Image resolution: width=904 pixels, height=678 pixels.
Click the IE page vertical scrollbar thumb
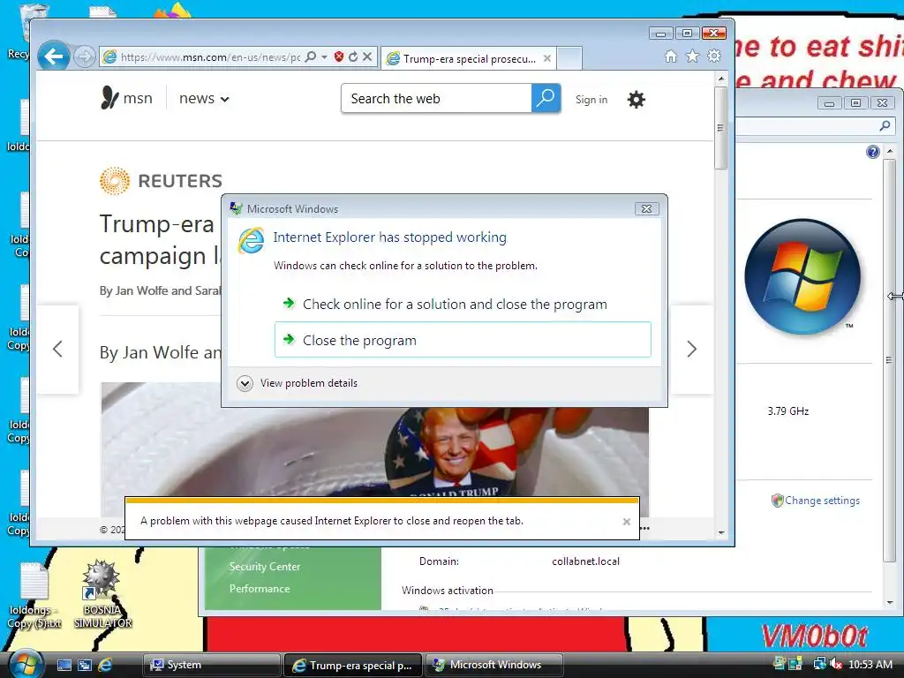(720, 127)
